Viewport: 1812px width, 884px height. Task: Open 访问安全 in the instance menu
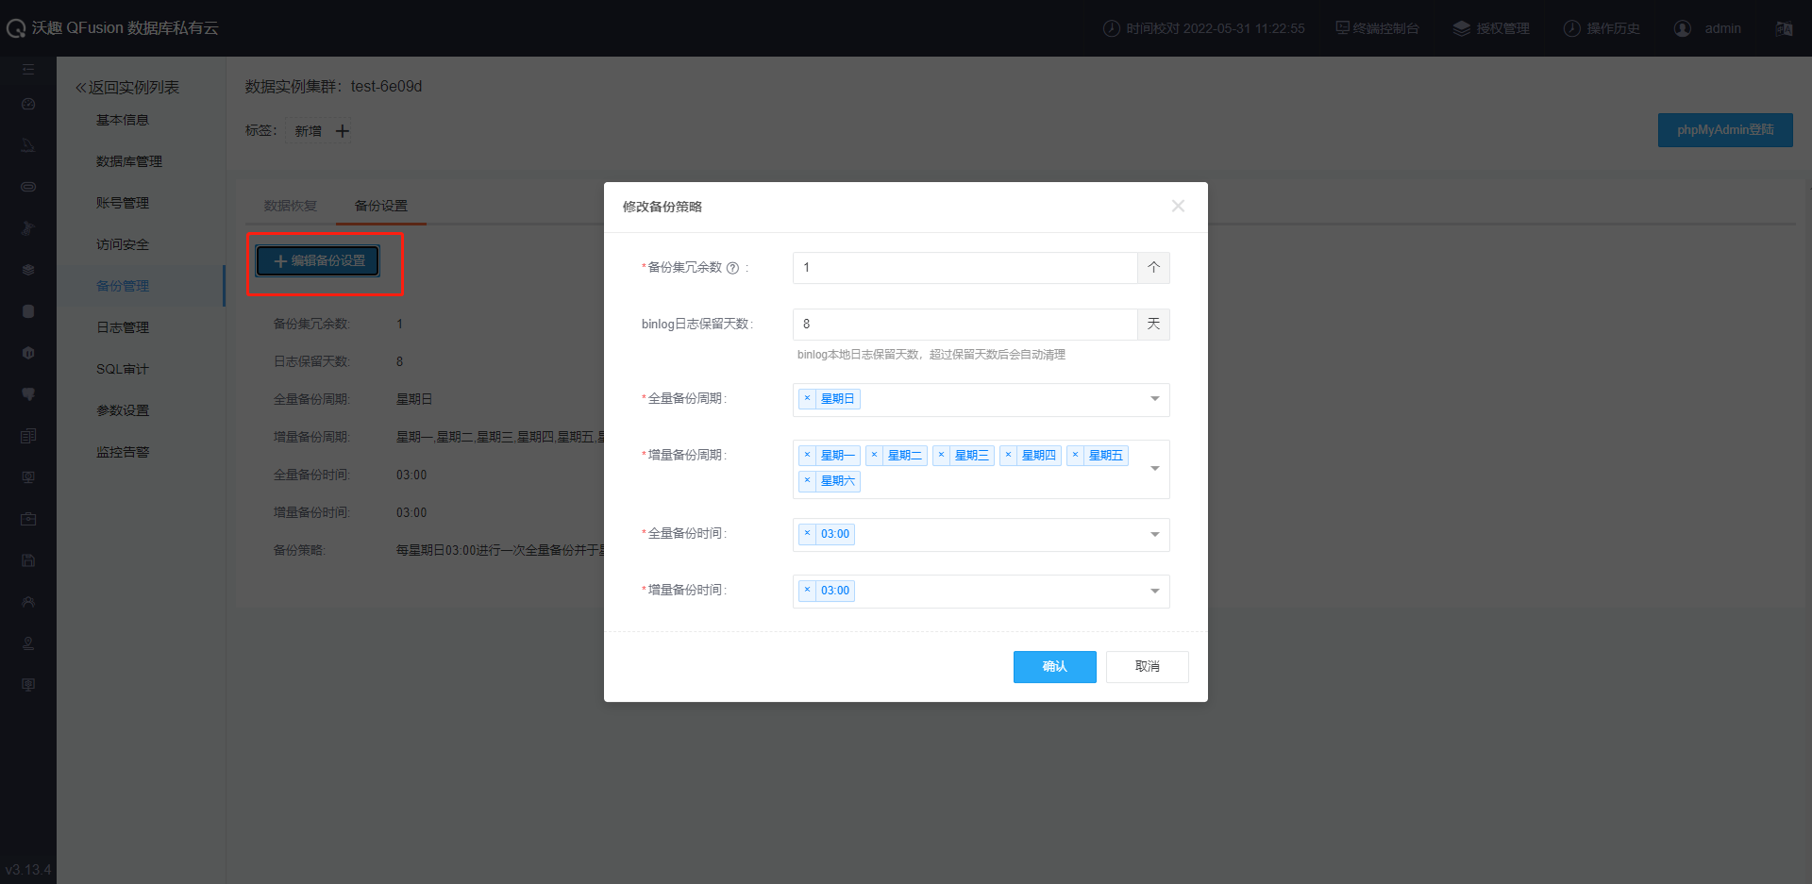point(123,244)
